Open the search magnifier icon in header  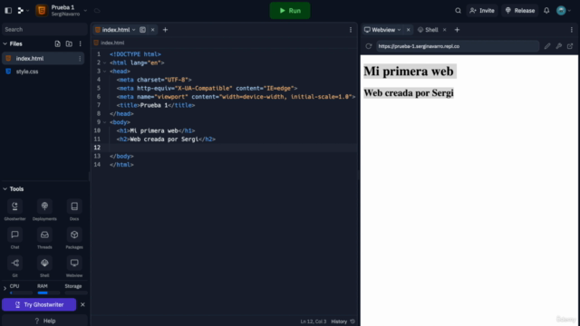tap(458, 11)
